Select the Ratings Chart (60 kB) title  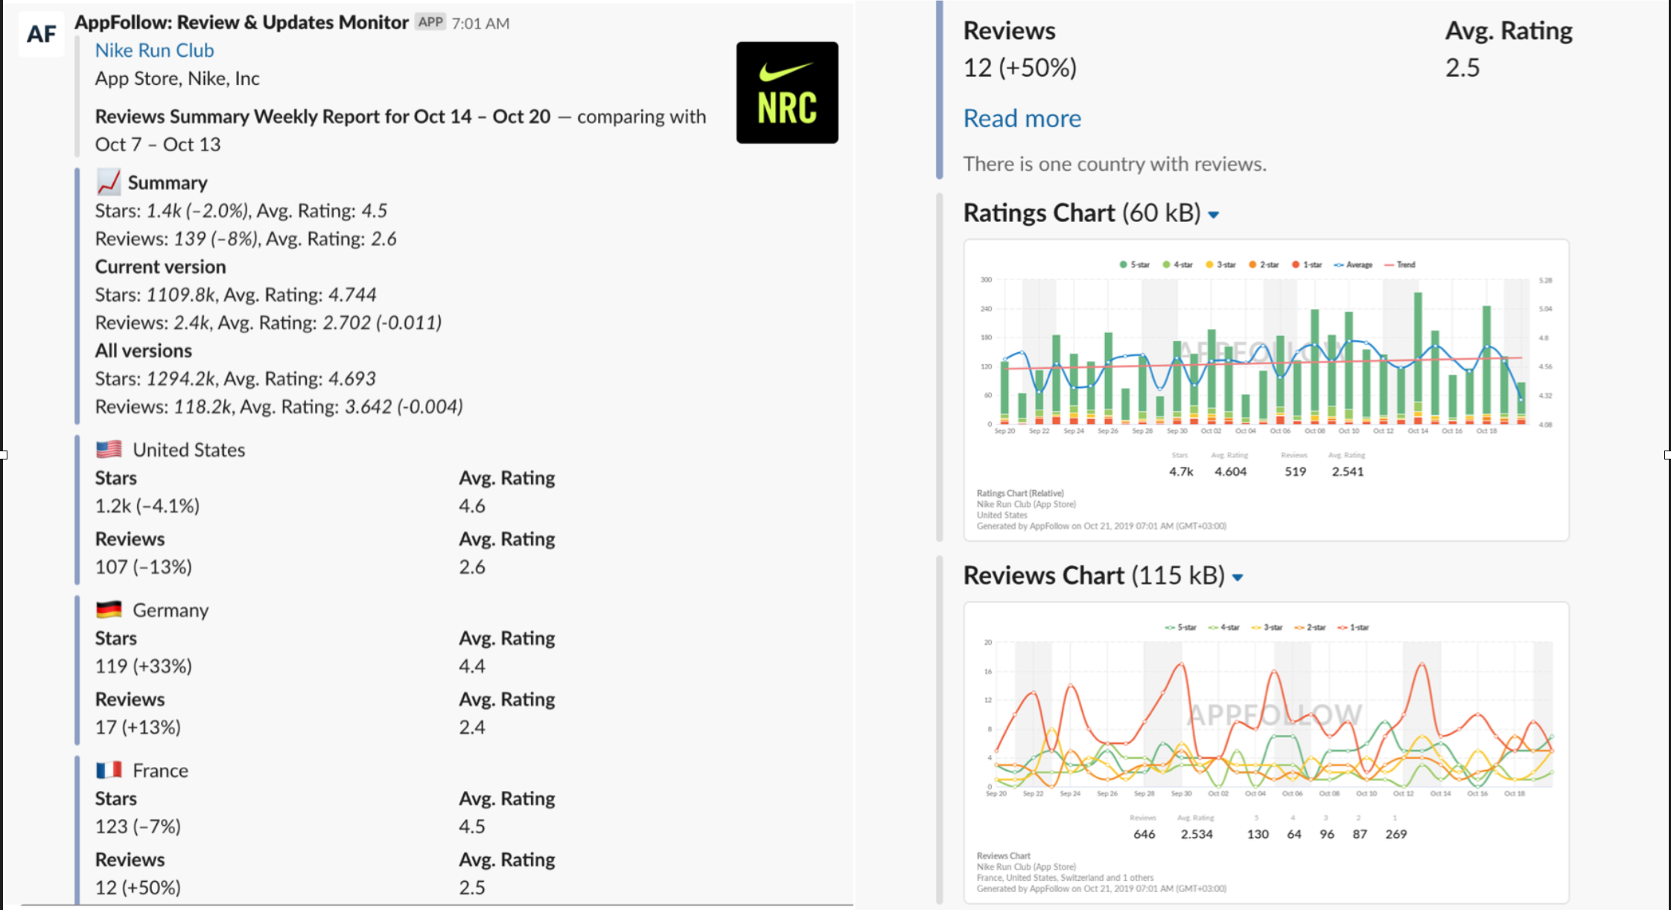click(x=1082, y=213)
